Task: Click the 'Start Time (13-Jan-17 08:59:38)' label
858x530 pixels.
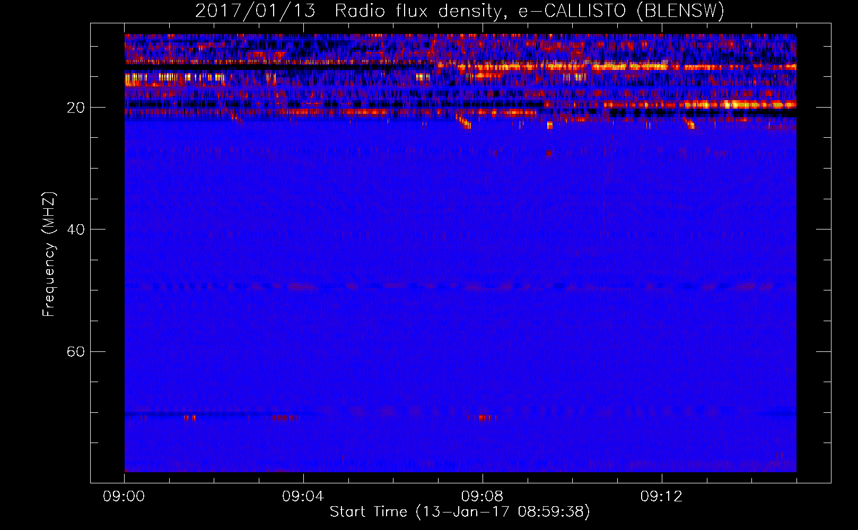Action: click(460, 512)
